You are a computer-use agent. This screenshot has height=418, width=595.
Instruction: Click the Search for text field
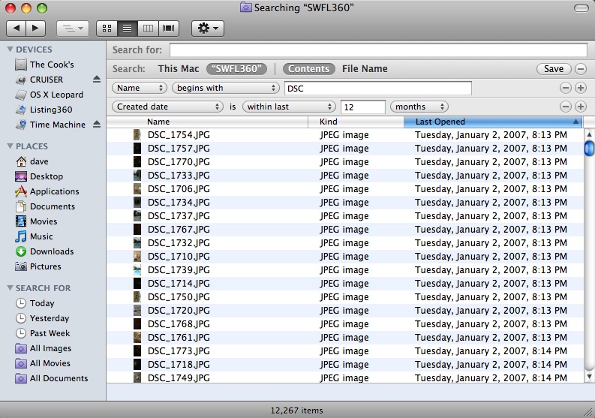tap(378, 50)
